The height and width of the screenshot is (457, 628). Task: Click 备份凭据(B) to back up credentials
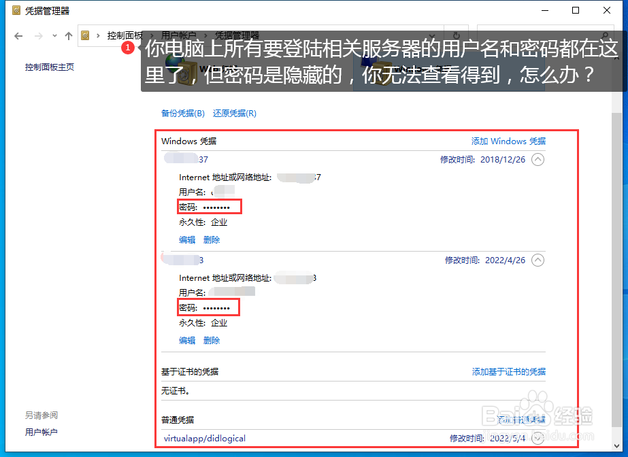pyautogui.click(x=182, y=113)
